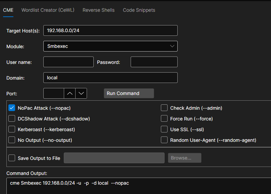The height and width of the screenshot is (194, 271).
Task: Increase the Port value with up arrow
Action: pos(70,93)
